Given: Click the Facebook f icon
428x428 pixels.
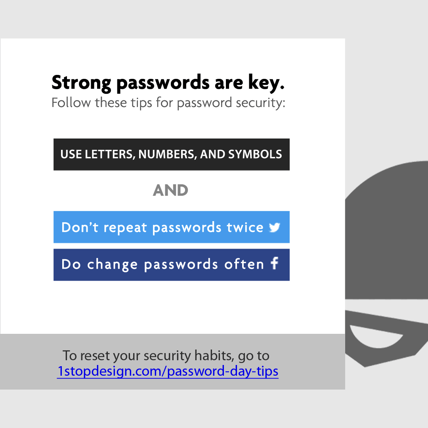Looking at the screenshot, I should [x=275, y=264].
